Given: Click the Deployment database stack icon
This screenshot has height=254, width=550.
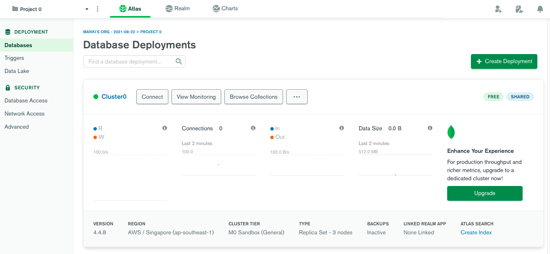Looking at the screenshot, I should click(7, 32).
